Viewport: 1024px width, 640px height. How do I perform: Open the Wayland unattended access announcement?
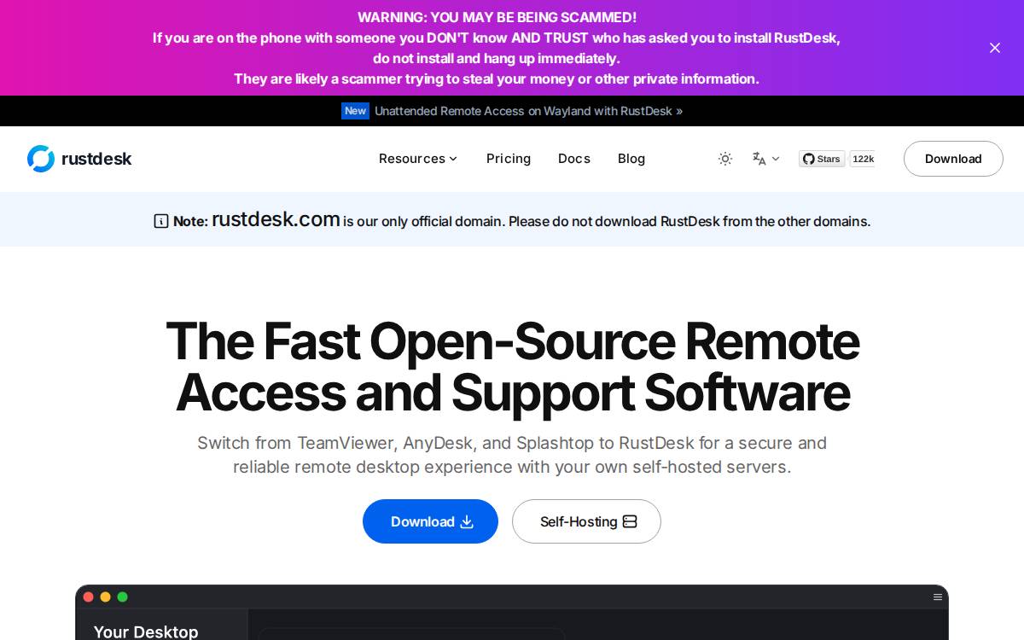coord(528,111)
